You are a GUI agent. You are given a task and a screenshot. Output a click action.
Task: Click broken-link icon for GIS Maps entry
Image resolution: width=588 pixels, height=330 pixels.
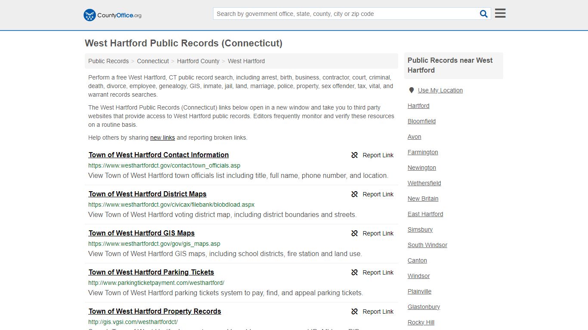354,233
